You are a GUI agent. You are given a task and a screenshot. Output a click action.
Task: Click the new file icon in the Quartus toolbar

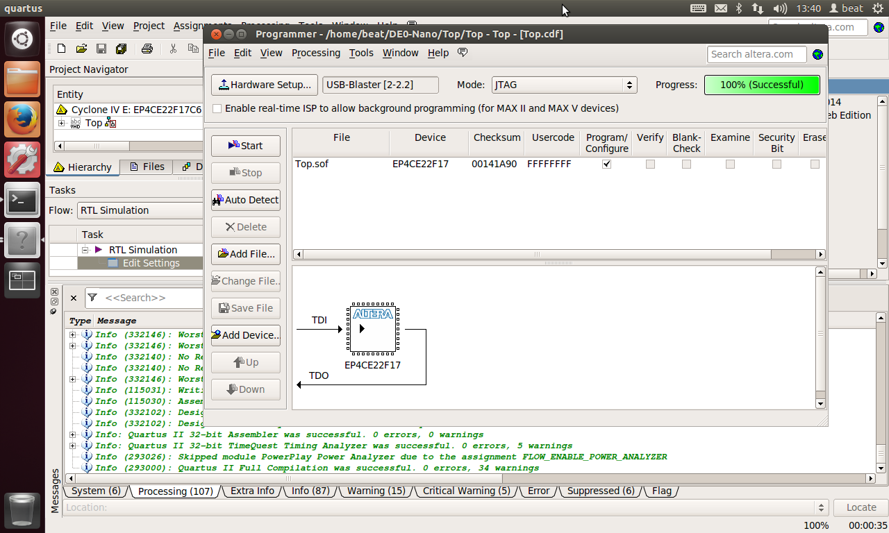tap(61, 49)
